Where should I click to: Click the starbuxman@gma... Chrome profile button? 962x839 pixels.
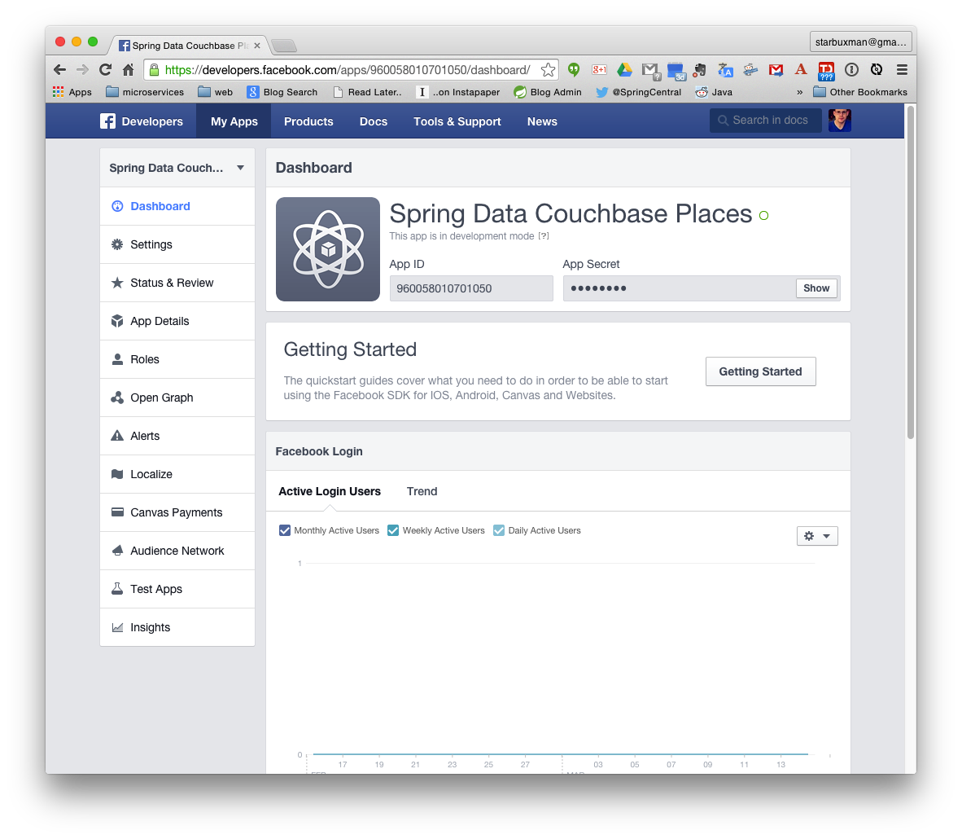pyautogui.click(x=860, y=42)
